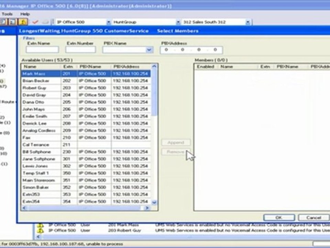Click the available users vertical scrollbar down arrow

[154, 203]
